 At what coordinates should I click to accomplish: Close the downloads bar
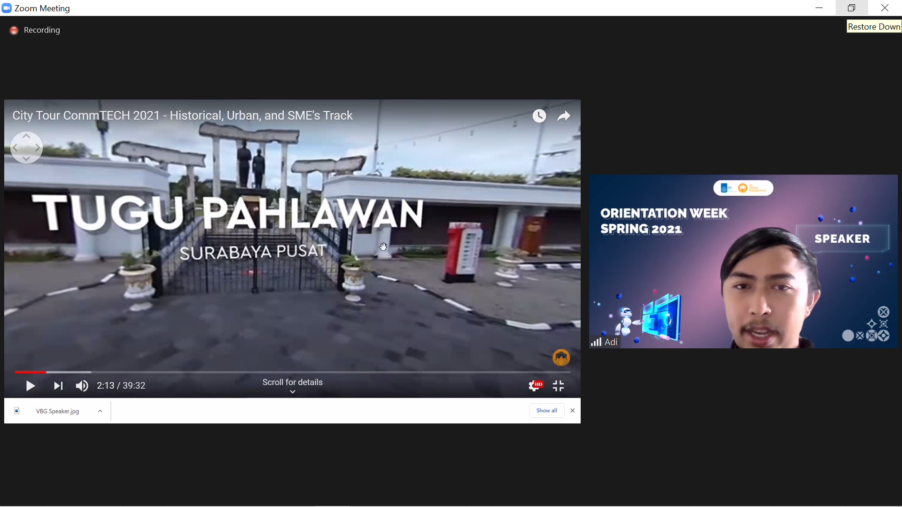(x=572, y=411)
